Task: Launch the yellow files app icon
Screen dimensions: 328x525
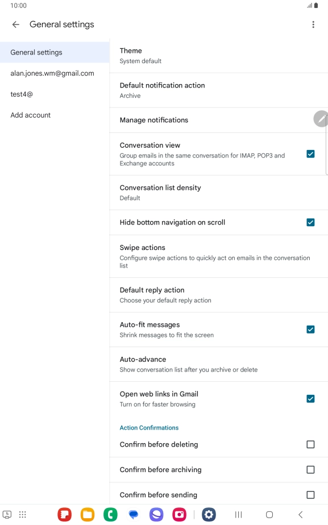Action: (88, 514)
